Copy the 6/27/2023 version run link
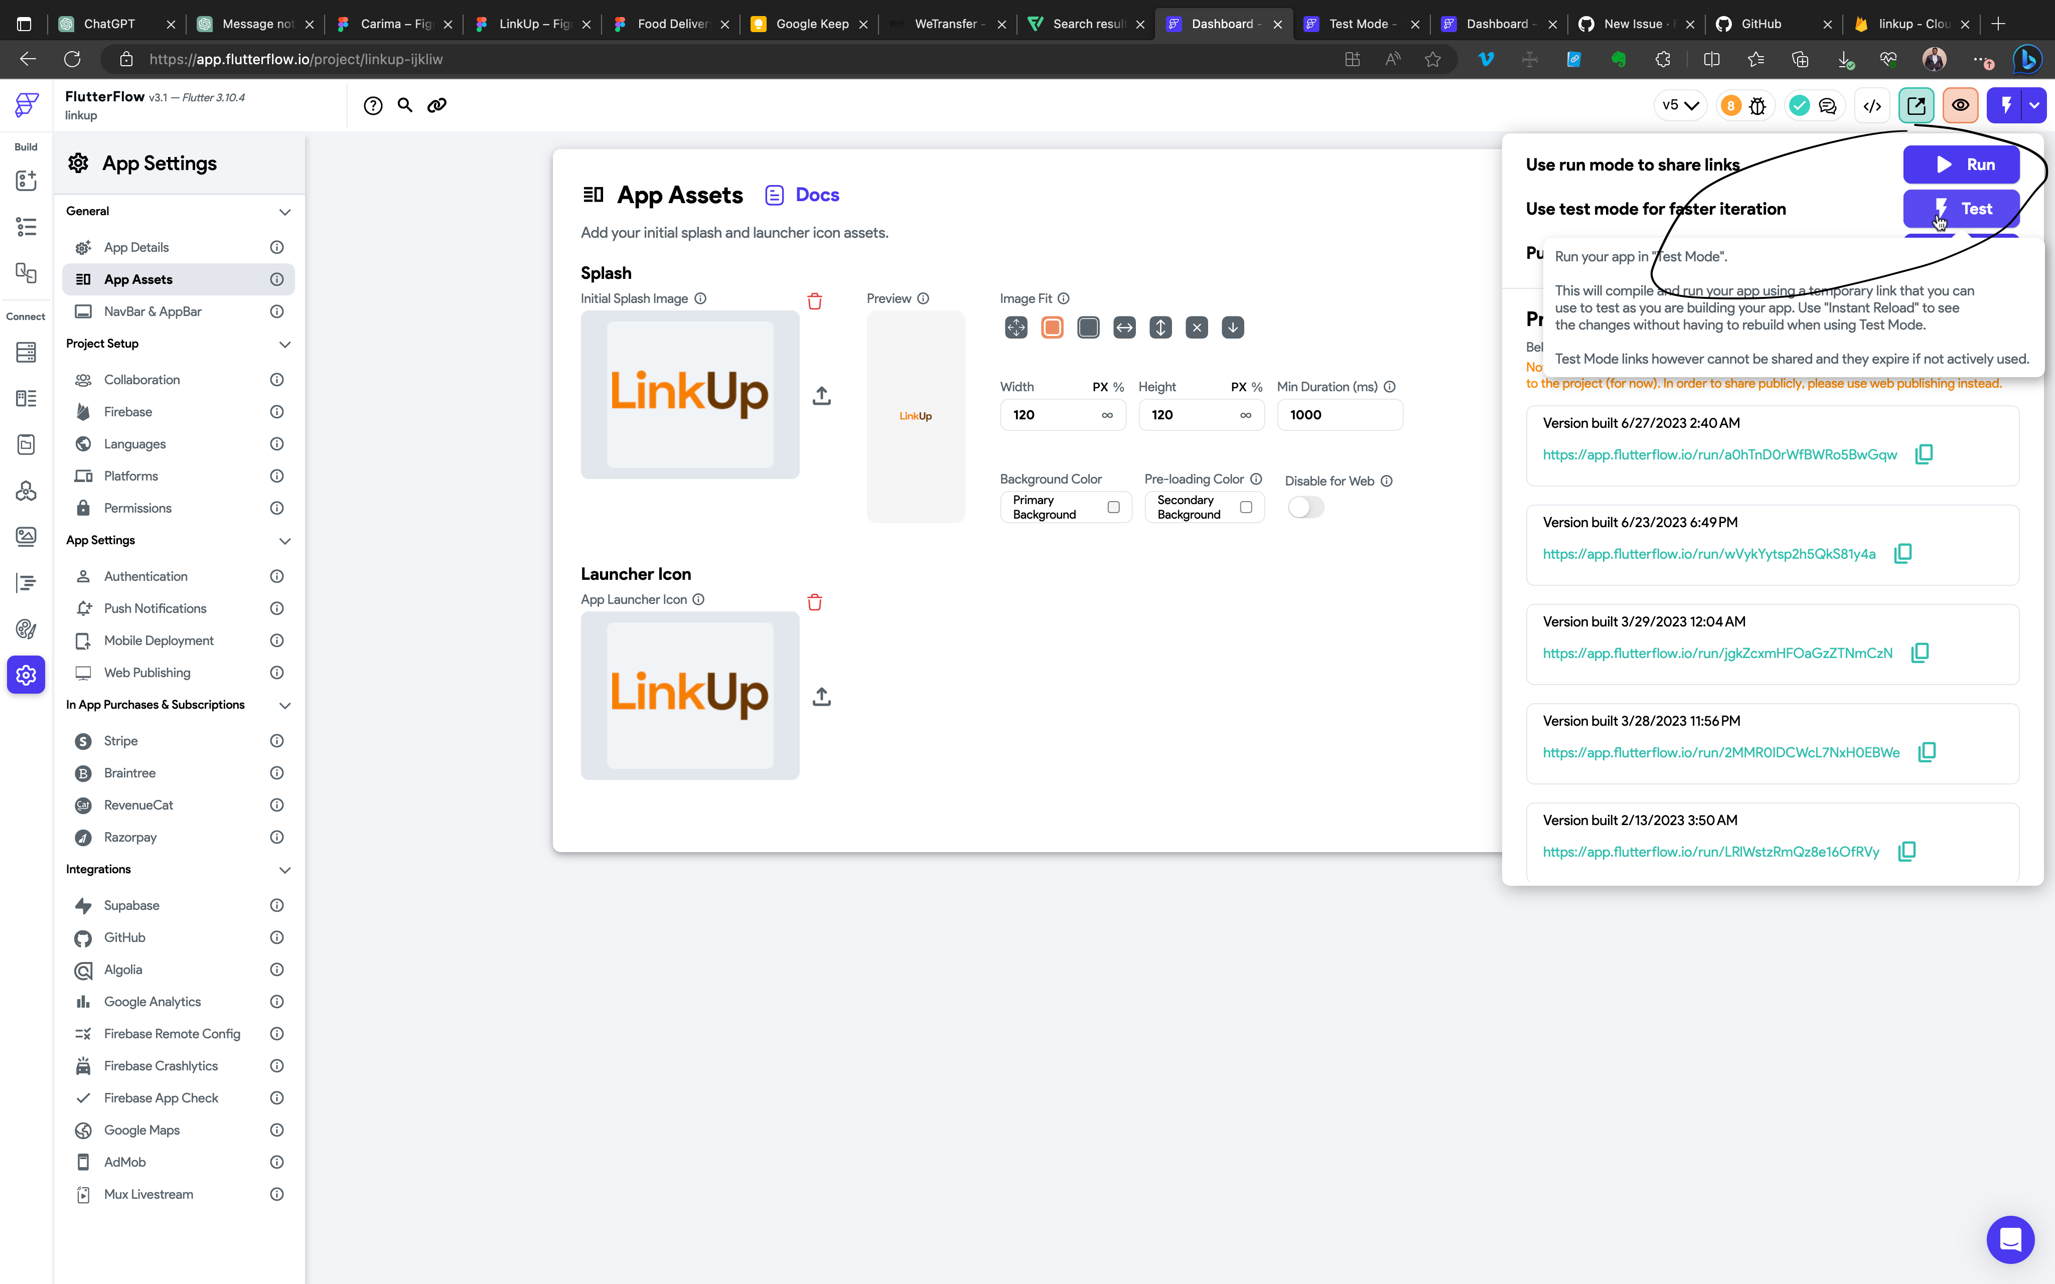Screen dimensions: 2055x1284 (x=1924, y=454)
